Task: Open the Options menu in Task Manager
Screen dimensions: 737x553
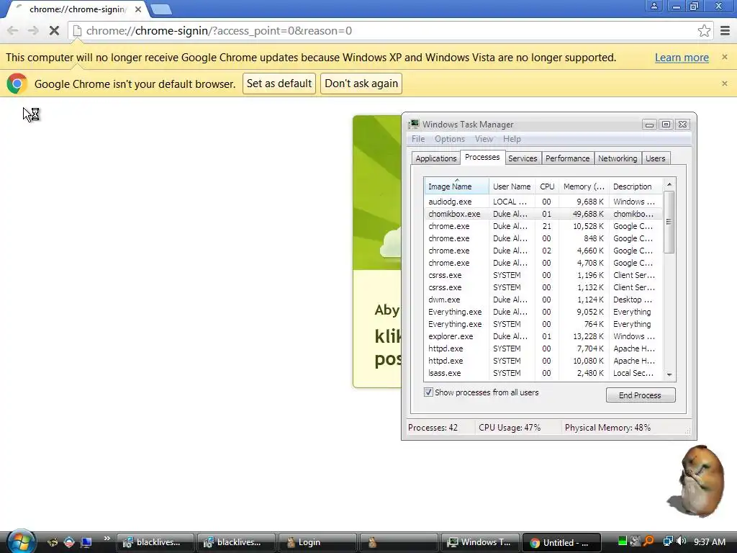Action: [x=449, y=139]
